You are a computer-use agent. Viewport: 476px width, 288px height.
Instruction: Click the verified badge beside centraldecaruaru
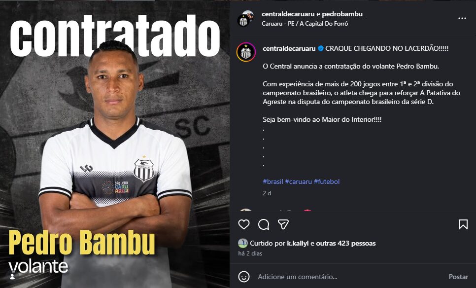(x=321, y=48)
